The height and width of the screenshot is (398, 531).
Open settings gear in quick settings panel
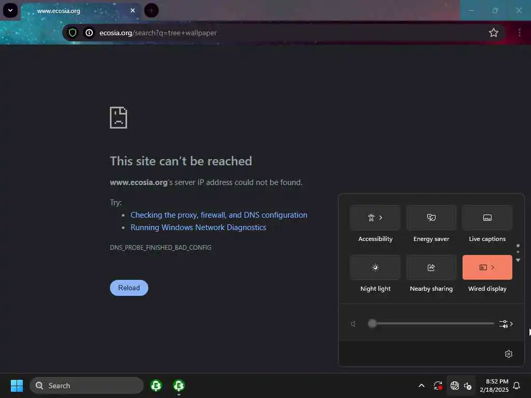pyautogui.click(x=508, y=354)
